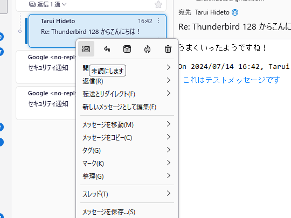This screenshot has height=218, width=291.
Task: Expand the arrow beside メッセージを移動(M)
Action: pyautogui.click(x=169, y=124)
